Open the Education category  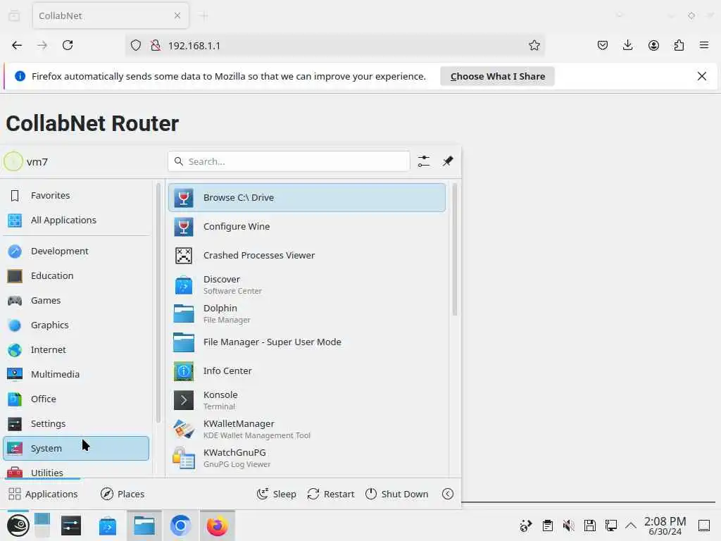(76, 275)
